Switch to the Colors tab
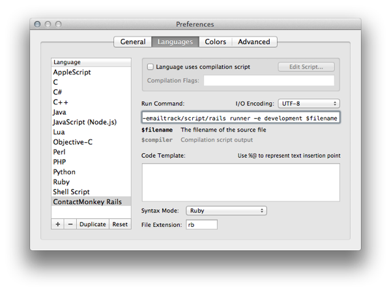This screenshot has height=292, width=391. click(x=215, y=42)
